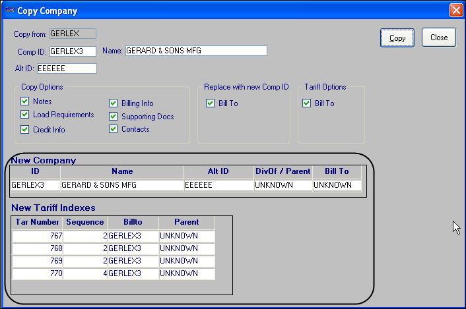Select the tariff row numbered 770
The width and height of the screenshot is (466, 309).
tap(37, 273)
